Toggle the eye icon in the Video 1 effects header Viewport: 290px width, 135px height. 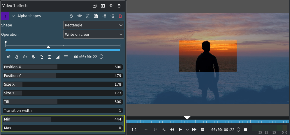(111, 6)
